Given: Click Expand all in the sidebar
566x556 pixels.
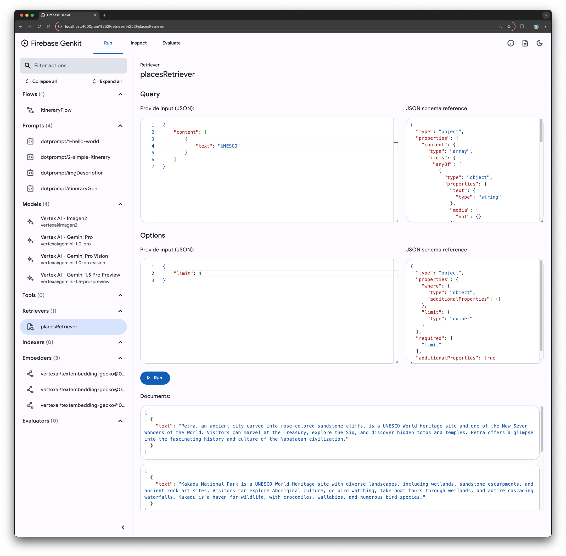Looking at the screenshot, I should [x=107, y=81].
